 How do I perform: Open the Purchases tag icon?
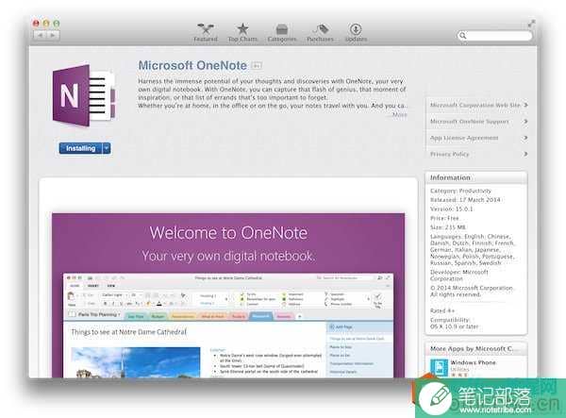pyautogui.click(x=320, y=29)
